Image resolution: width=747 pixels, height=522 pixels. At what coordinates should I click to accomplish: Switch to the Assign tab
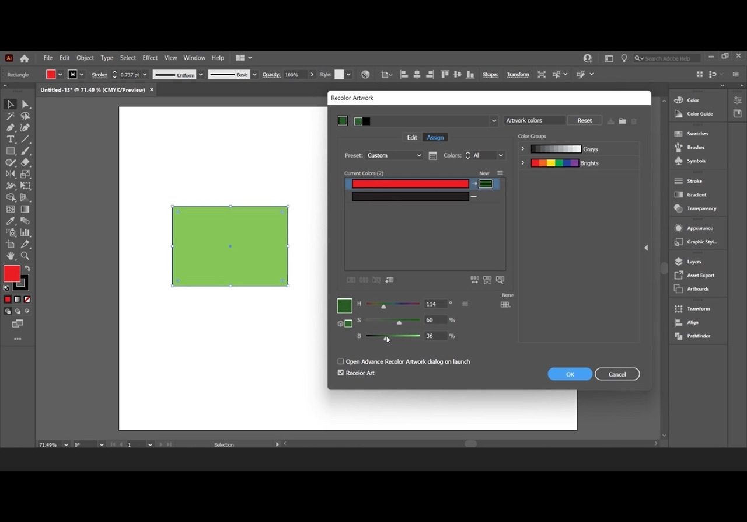(435, 138)
